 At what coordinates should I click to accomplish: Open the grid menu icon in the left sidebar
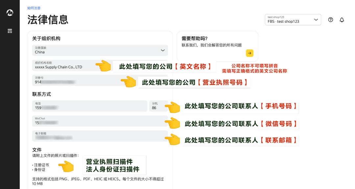click(x=10, y=31)
